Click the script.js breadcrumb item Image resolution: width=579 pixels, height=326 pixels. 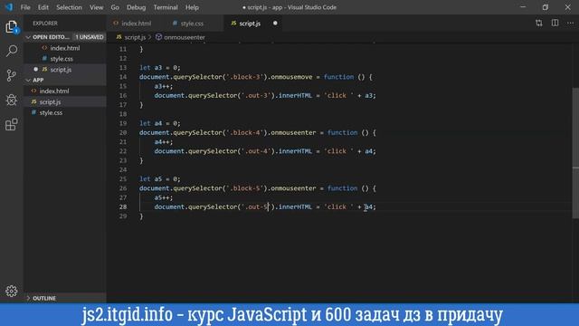pos(131,37)
